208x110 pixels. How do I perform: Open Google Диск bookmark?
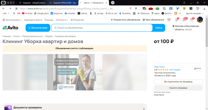pyautogui.click(x=41, y=13)
